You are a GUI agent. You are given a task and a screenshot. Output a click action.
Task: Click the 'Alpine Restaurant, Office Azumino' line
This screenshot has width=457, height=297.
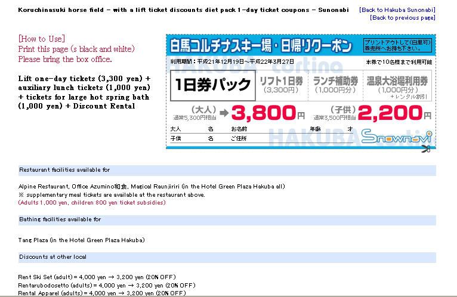tap(152, 187)
